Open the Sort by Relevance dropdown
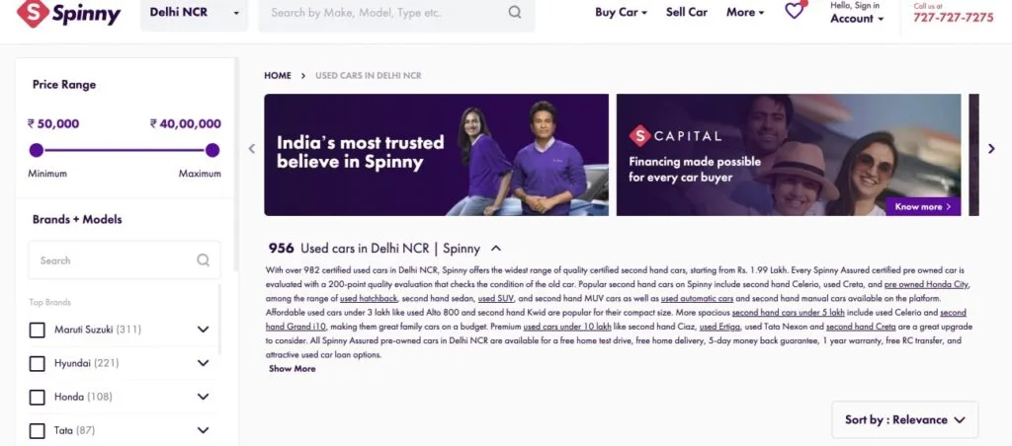Image resolution: width=1012 pixels, height=446 pixels. tap(905, 419)
